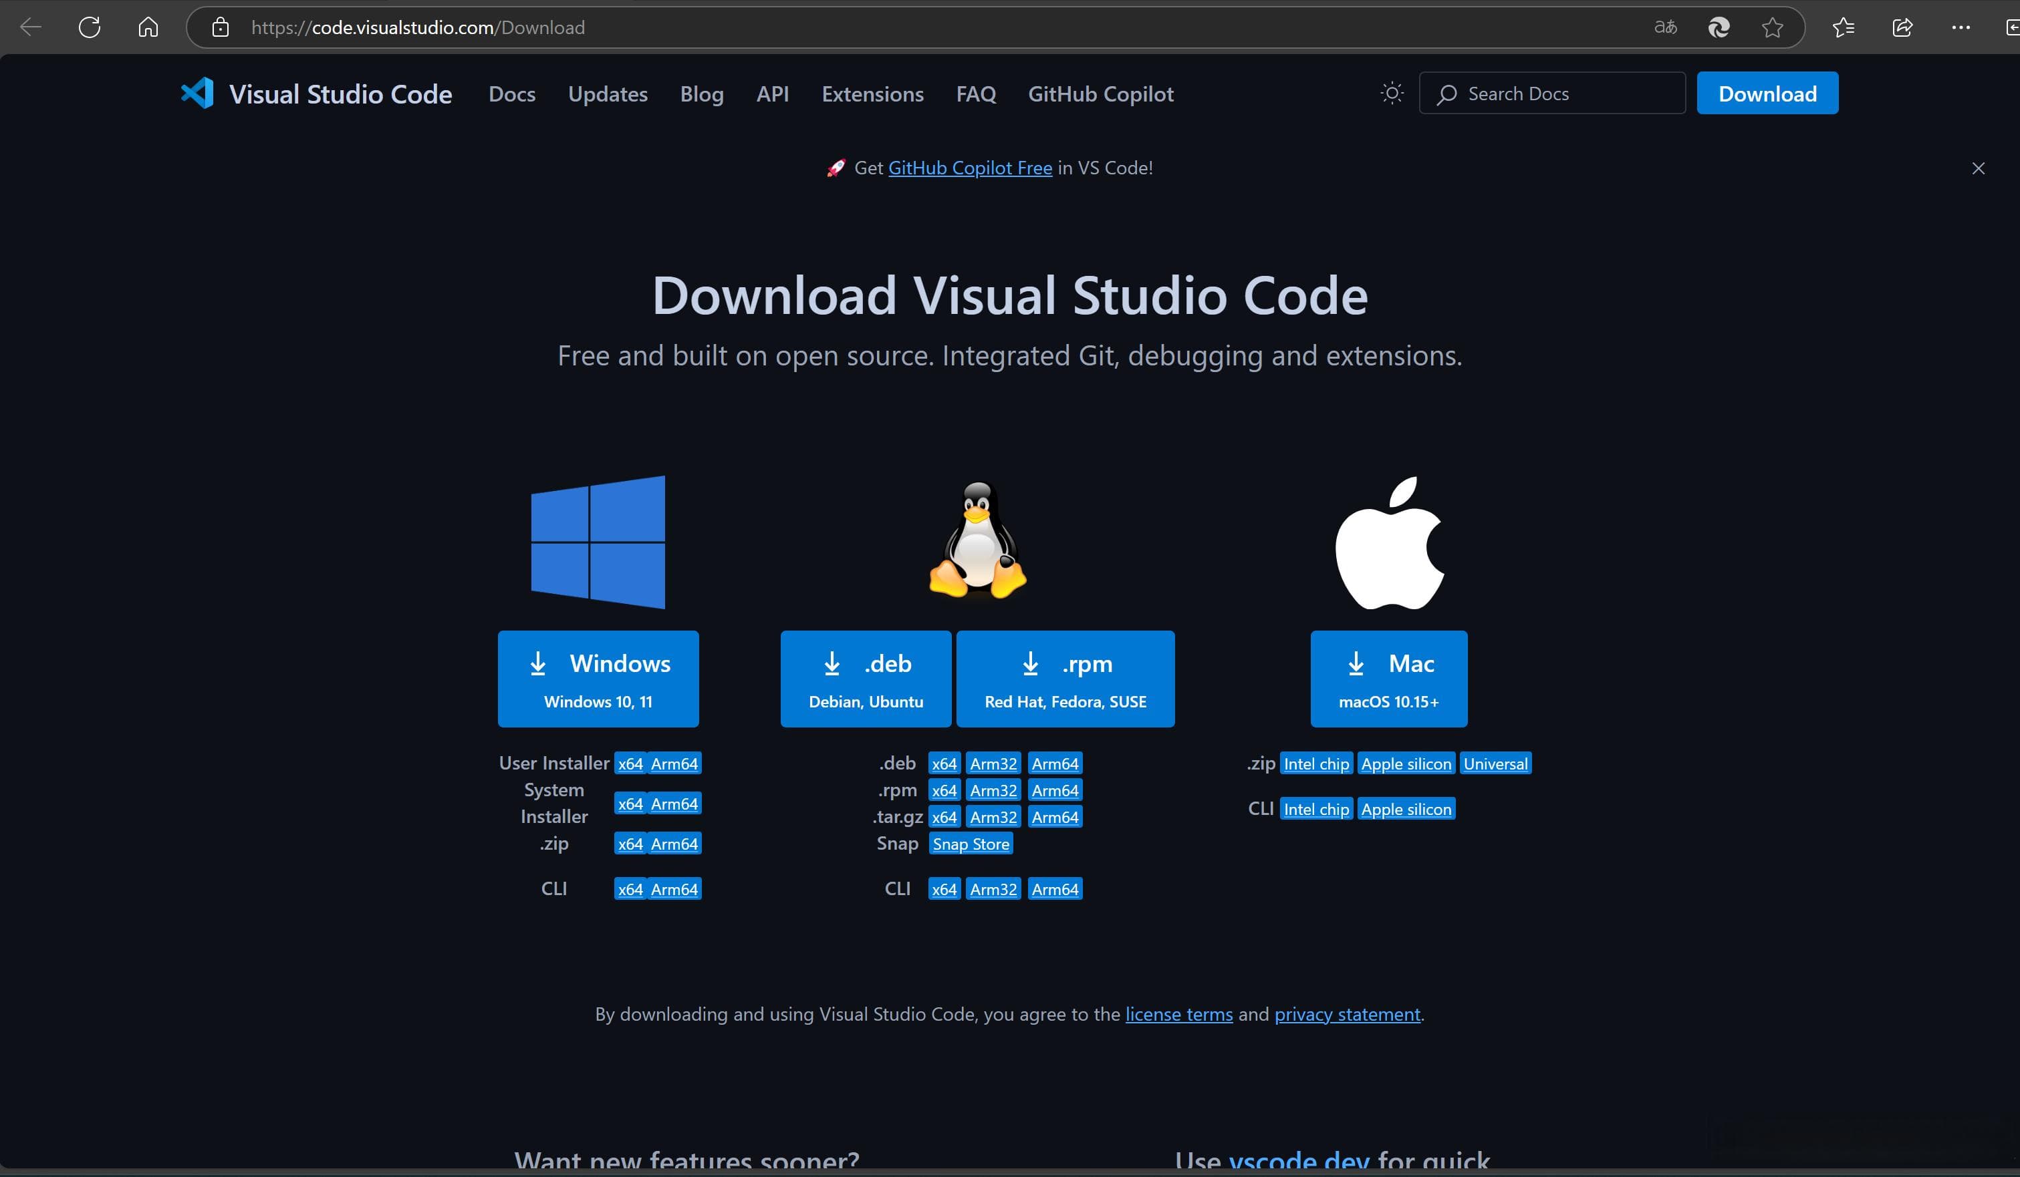Select Mac .zip Apple silicon download

(x=1406, y=764)
